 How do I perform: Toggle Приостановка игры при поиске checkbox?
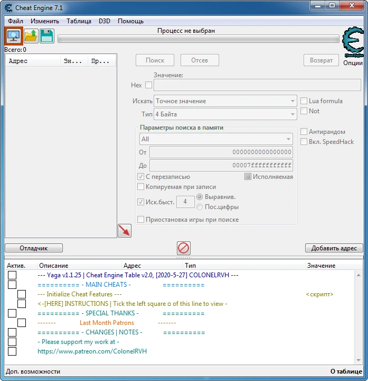[140, 220]
